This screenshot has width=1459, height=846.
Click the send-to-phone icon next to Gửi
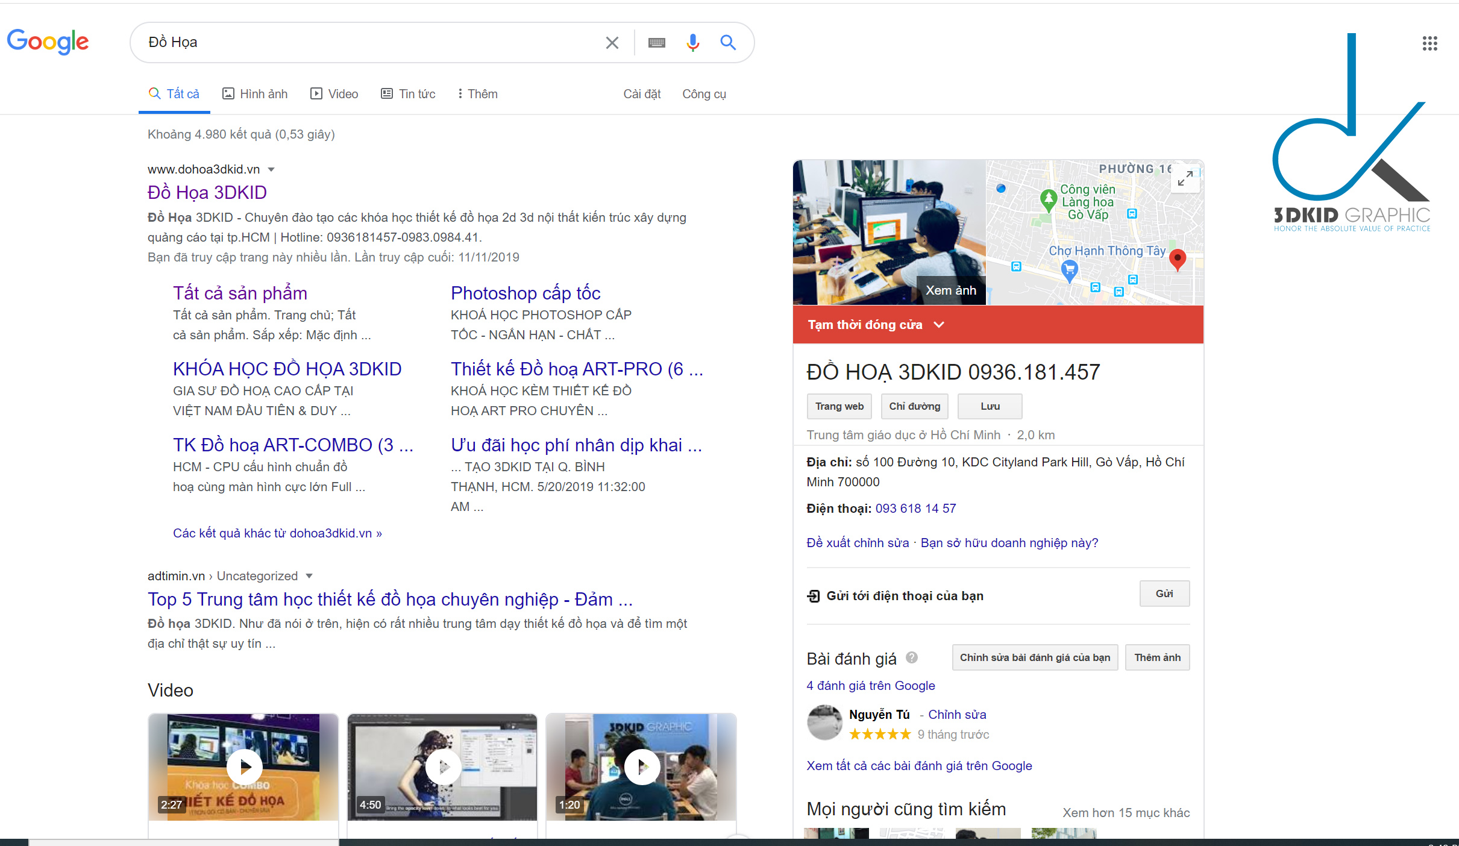coord(813,595)
